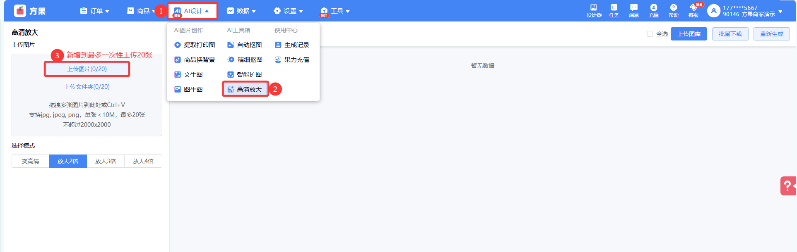Screen dimensions: 797x252
Task: Select the 放大3倍 mode
Action: pos(106,161)
